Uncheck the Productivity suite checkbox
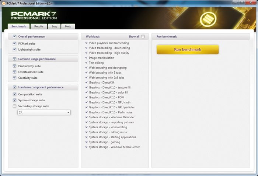The height and width of the screenshot is (176, 258). (x=14, y=66)
